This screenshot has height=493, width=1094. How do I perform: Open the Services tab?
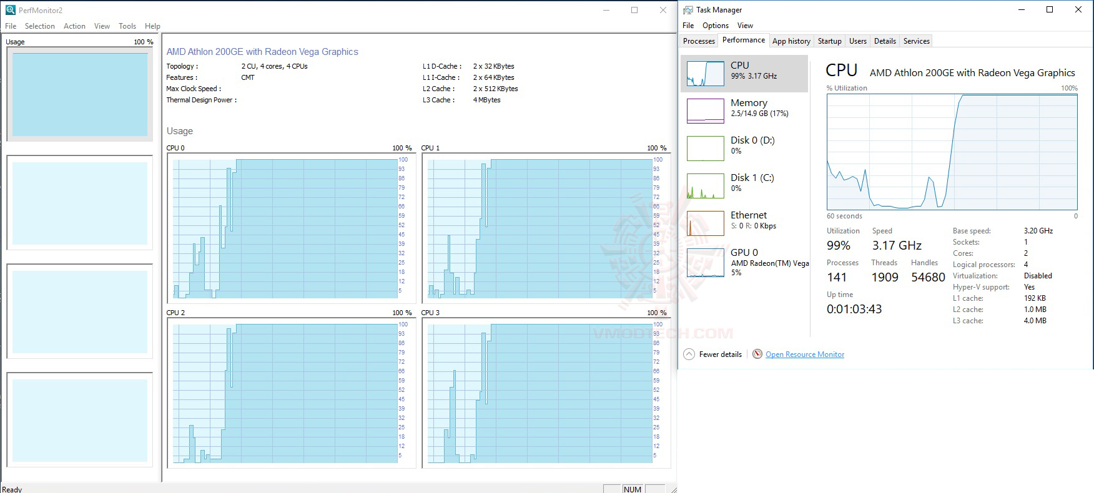pyautogui.click(x=916, y=41)
